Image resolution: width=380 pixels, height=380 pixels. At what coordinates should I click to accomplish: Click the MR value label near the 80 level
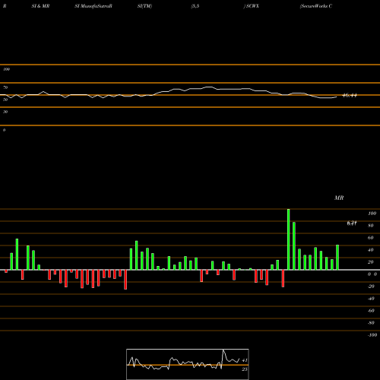352,223
